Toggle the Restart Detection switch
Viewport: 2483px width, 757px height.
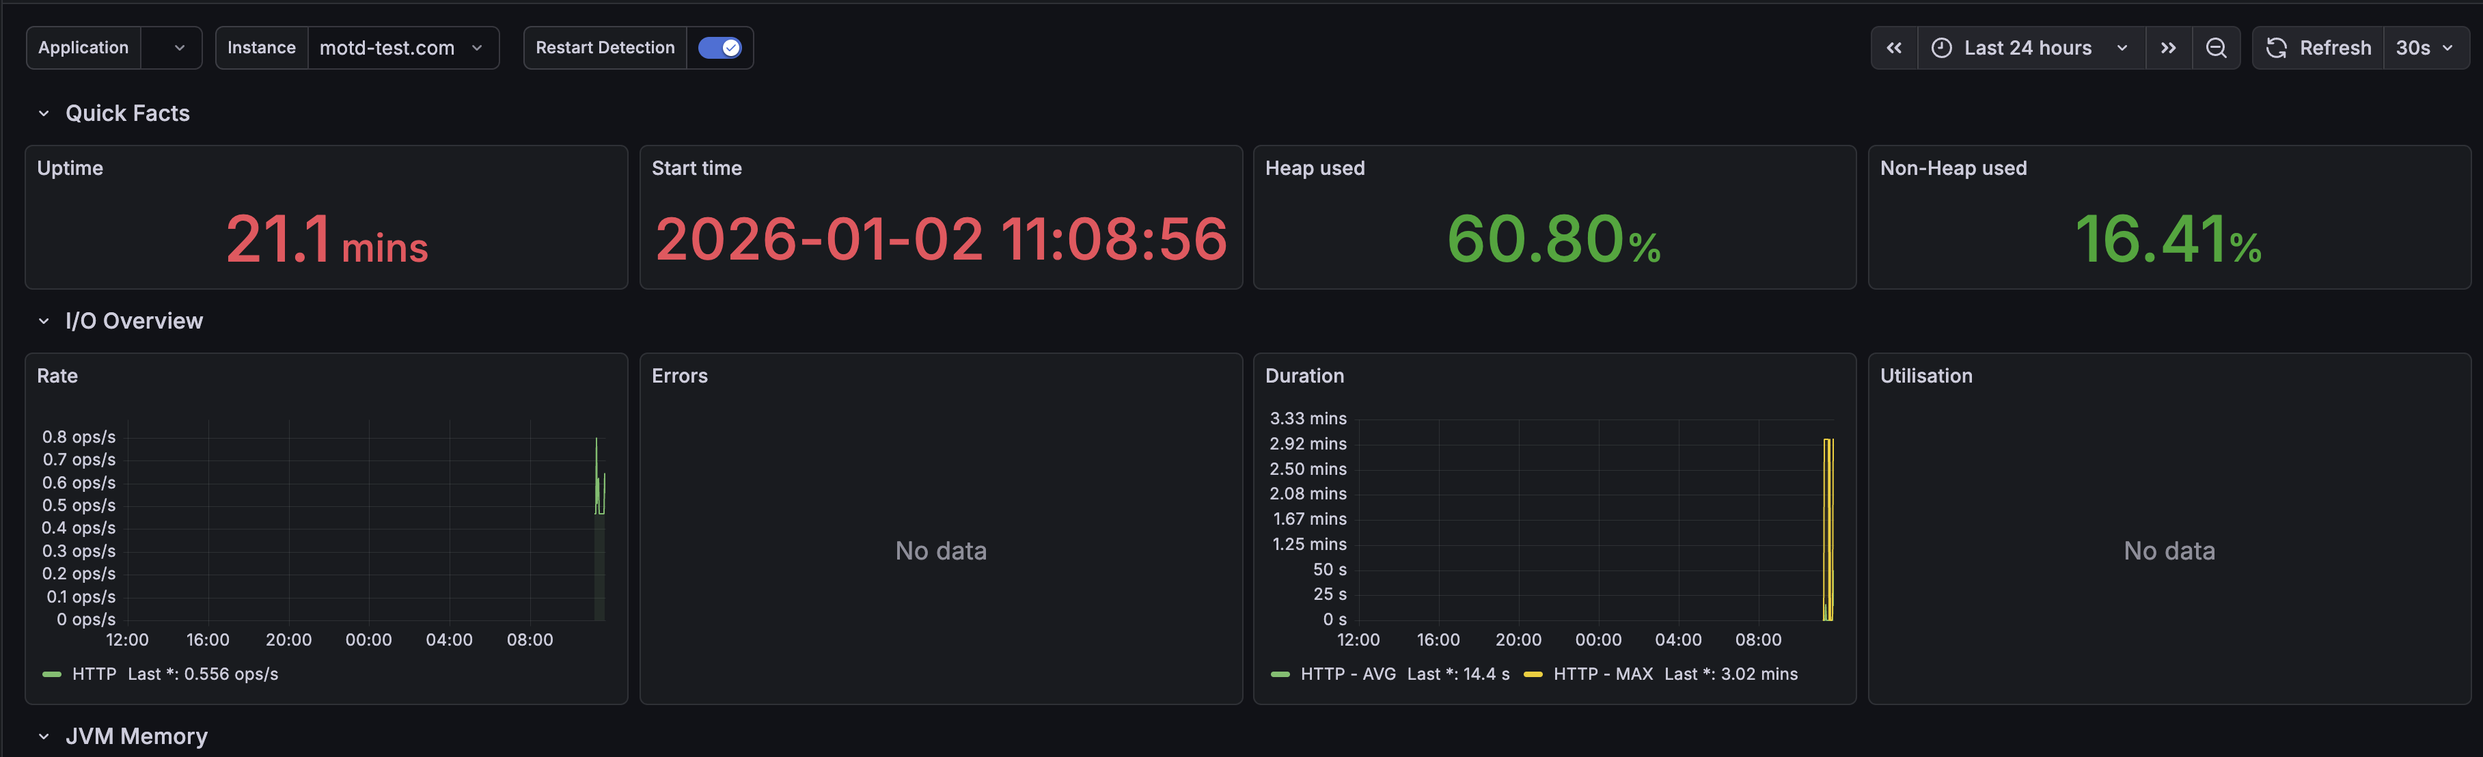pyautogui.click(x=719, y=49)
